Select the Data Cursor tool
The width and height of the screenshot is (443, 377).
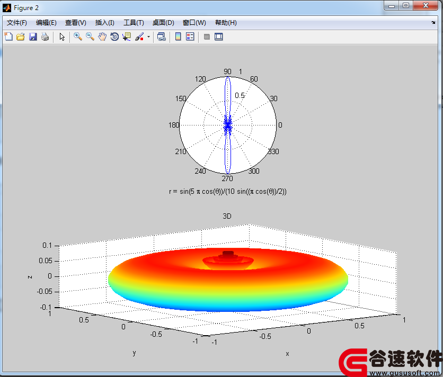click(127, 37)
